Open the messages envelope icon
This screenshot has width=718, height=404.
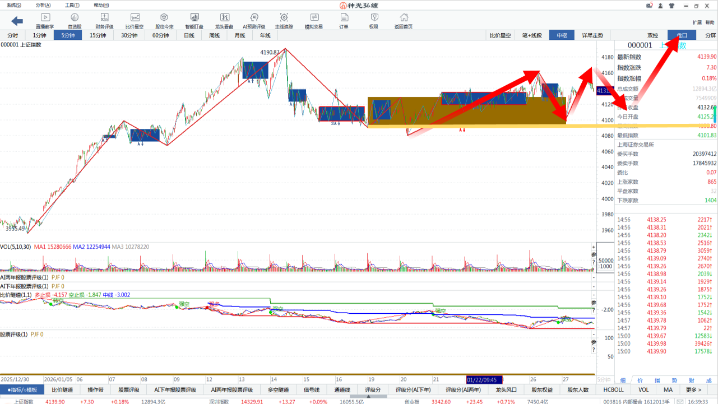click(650, 6)
